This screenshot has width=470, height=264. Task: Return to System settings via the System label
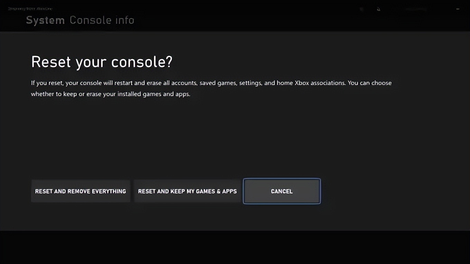click(x=45, y=20)
